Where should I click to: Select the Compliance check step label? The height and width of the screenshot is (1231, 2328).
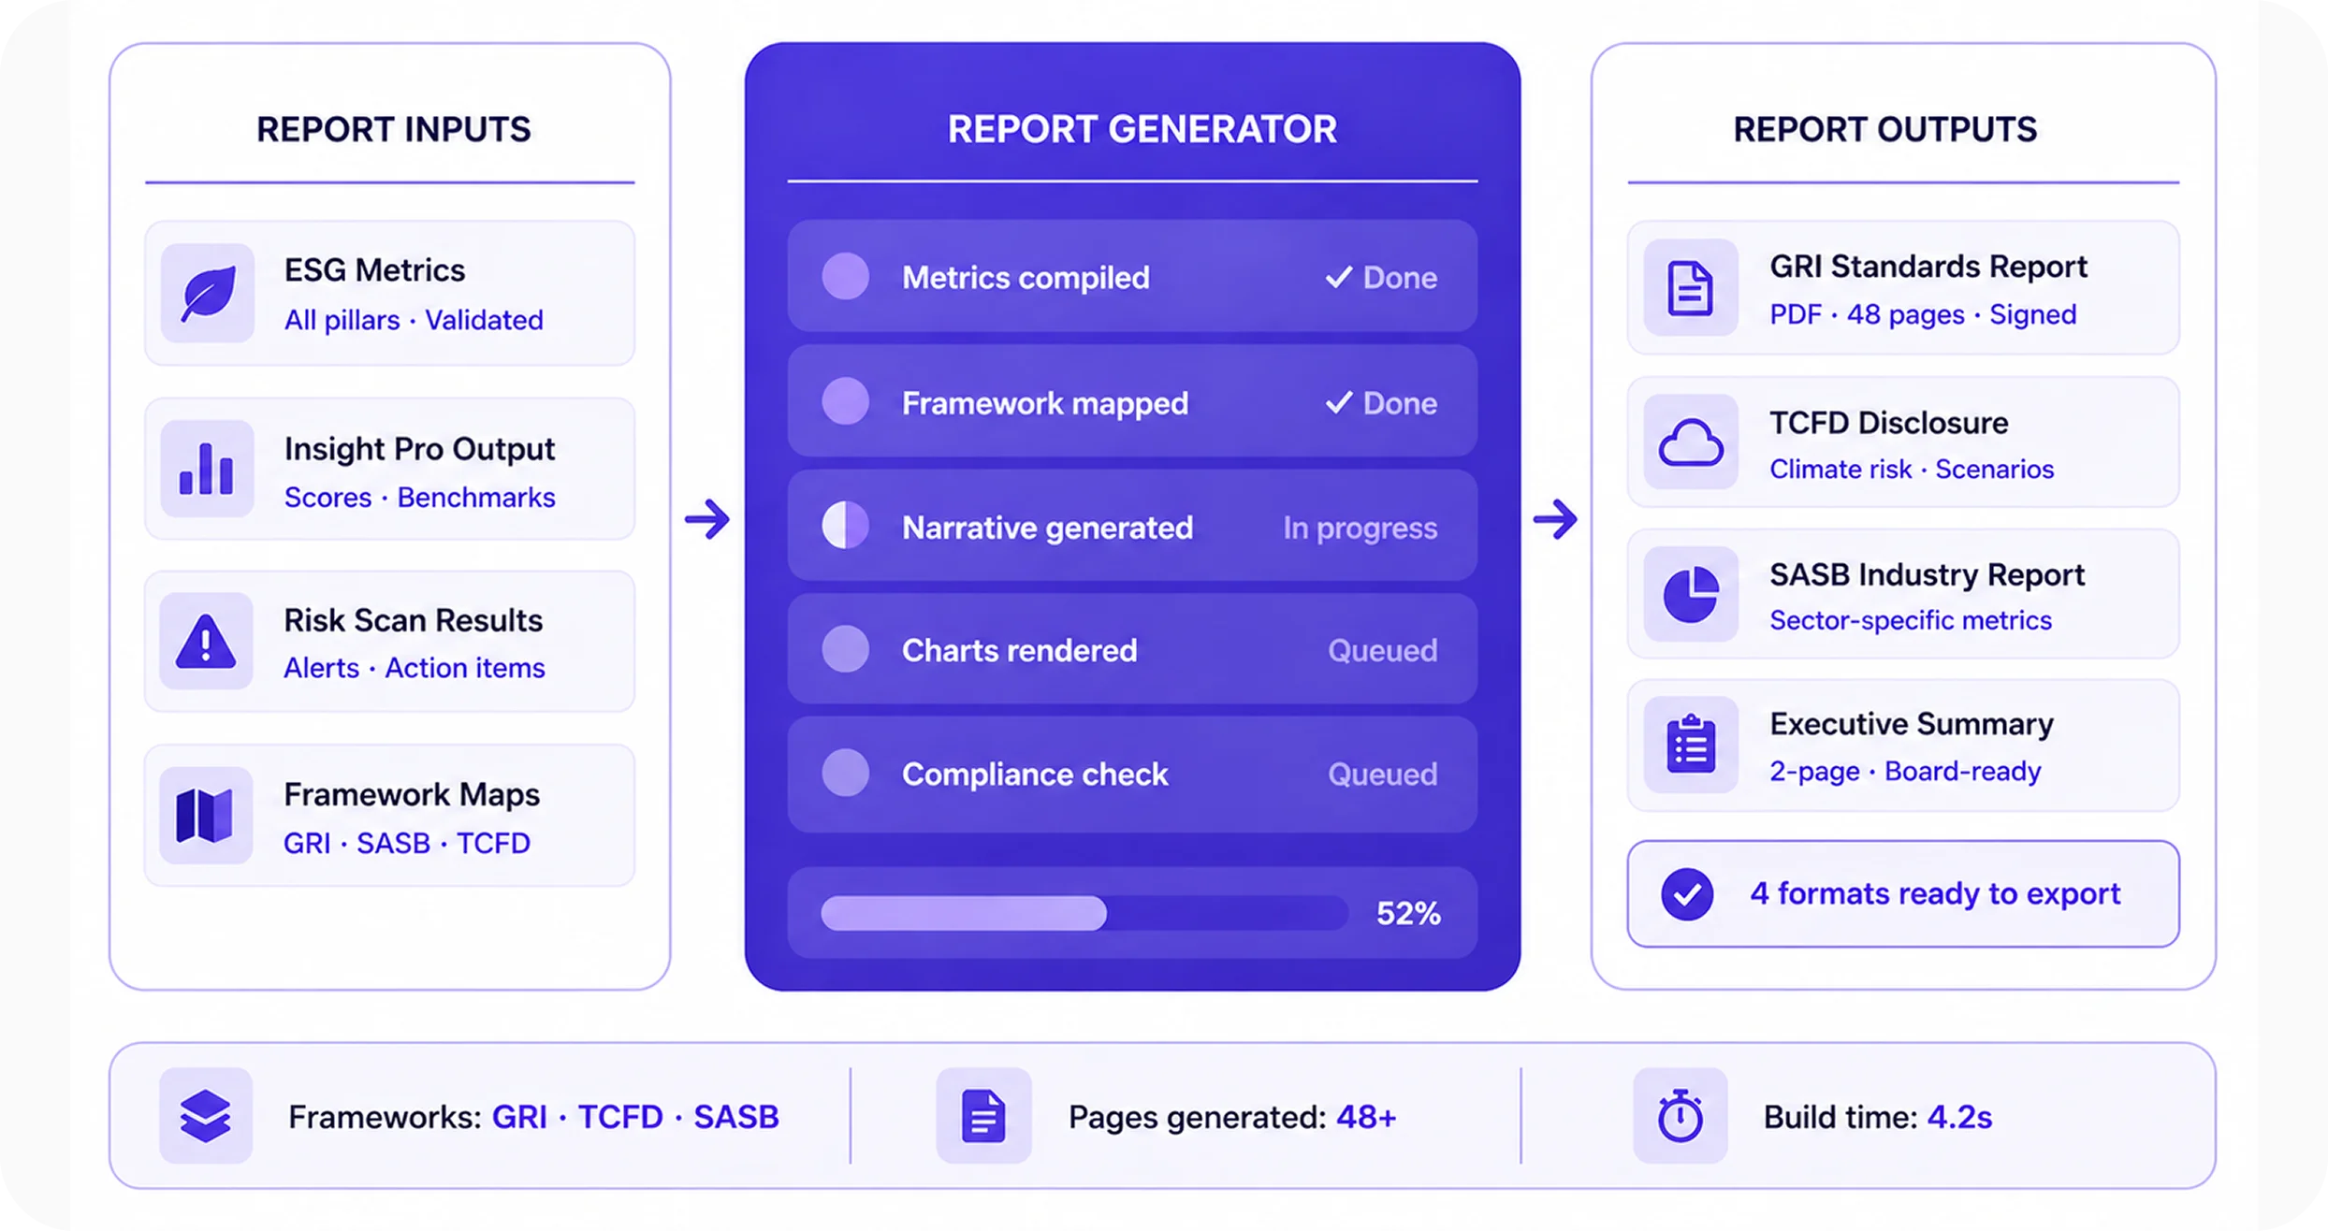click(x=1035, y=775)
